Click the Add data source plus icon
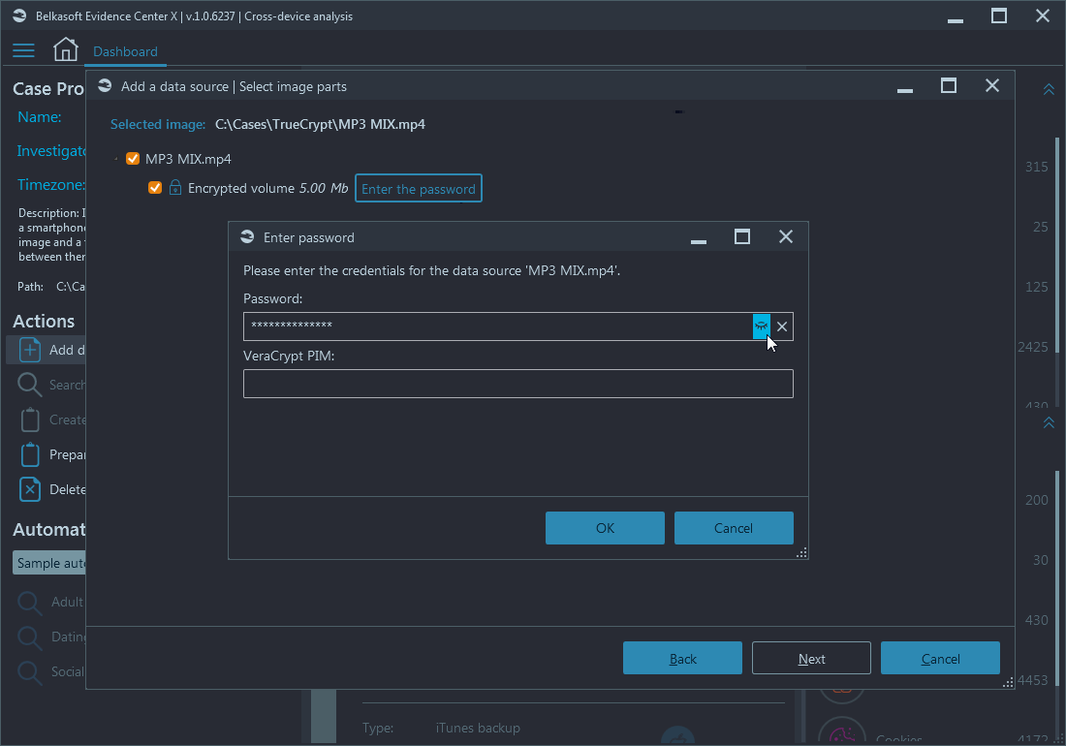 30,350
